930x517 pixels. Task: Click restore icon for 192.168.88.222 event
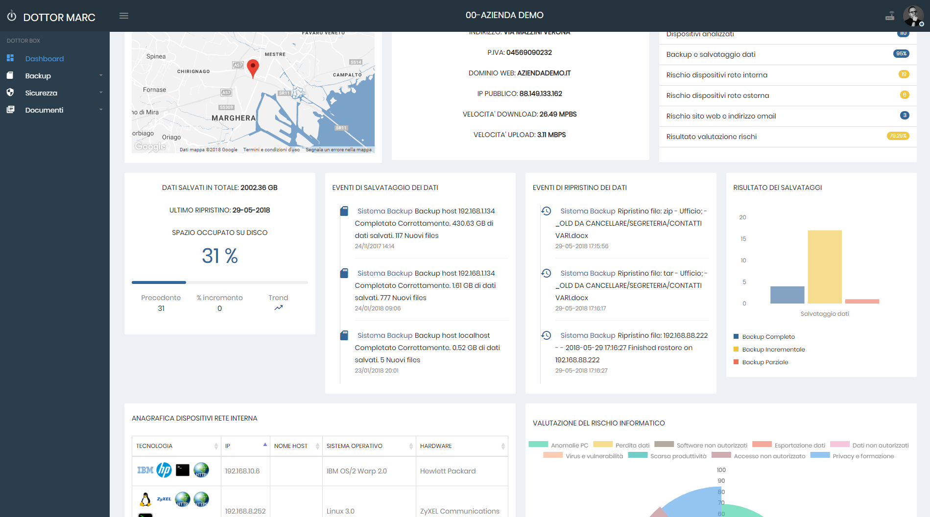546,335
